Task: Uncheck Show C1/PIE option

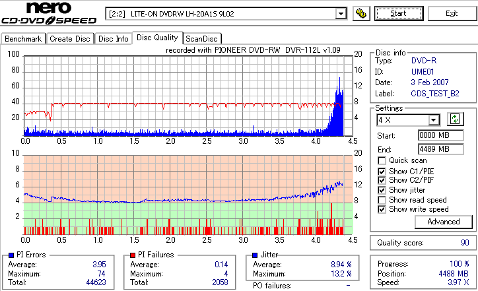Action: click(x=382, y=172)
